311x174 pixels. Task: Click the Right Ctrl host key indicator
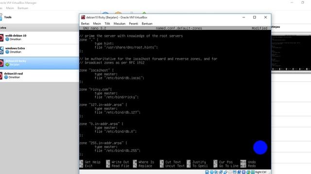(x=261, y=172)
